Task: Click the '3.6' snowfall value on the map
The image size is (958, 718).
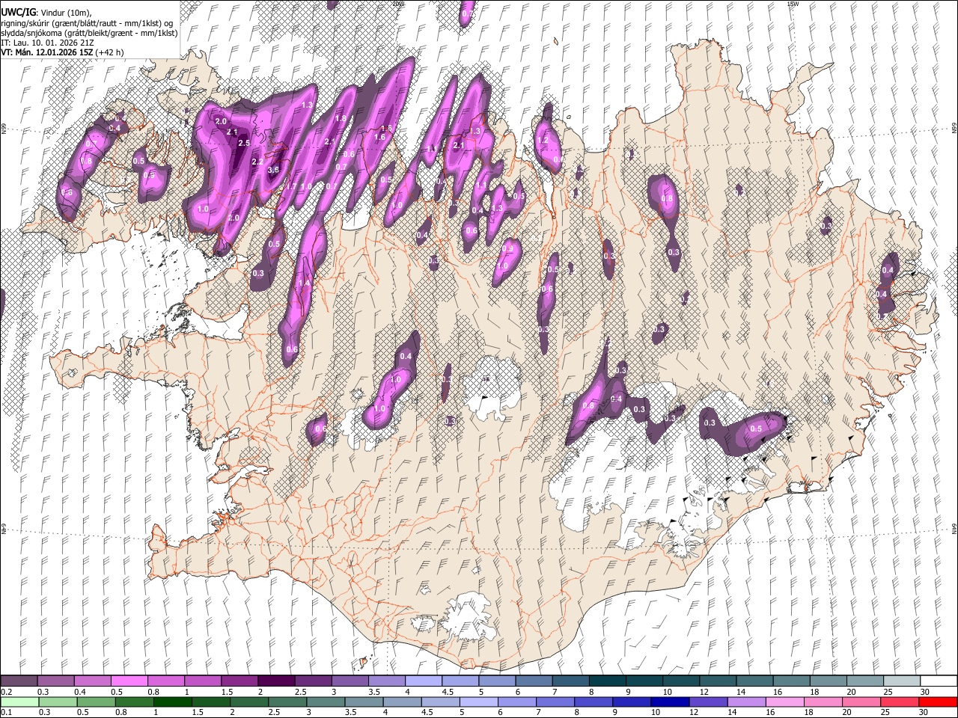Action: point(273,171)
